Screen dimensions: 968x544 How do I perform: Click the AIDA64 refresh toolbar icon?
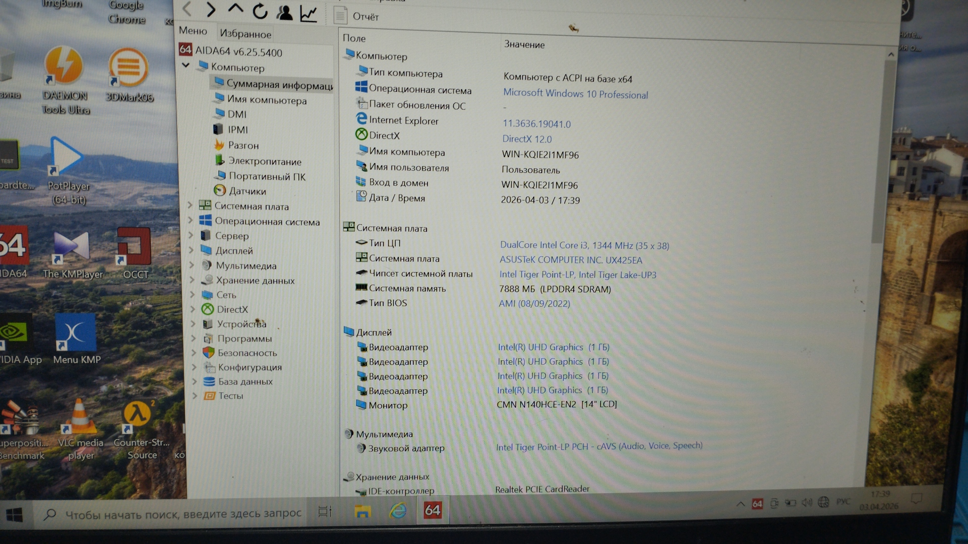[x=260, y=11]
